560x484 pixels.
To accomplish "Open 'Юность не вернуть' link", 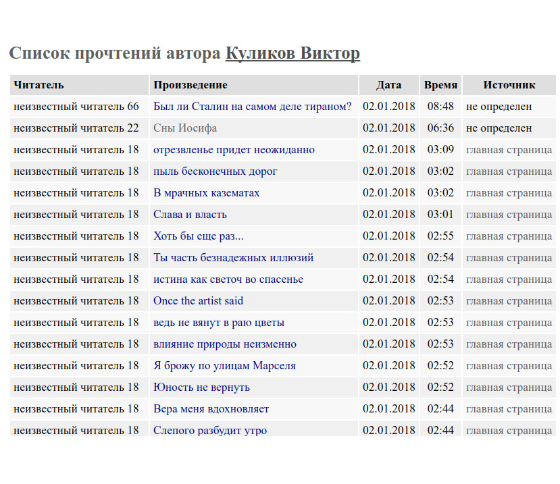I will click(x=201, y=387).
